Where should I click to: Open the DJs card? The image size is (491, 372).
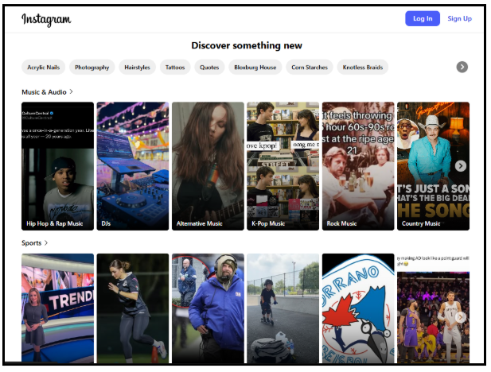(x=133, y=166)
